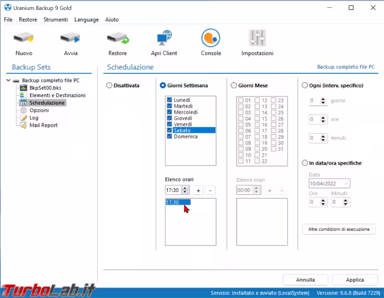Uncheck the Venerdì checkbox
Viewport: 384px width, 298px height.
[x=169, y=124]
